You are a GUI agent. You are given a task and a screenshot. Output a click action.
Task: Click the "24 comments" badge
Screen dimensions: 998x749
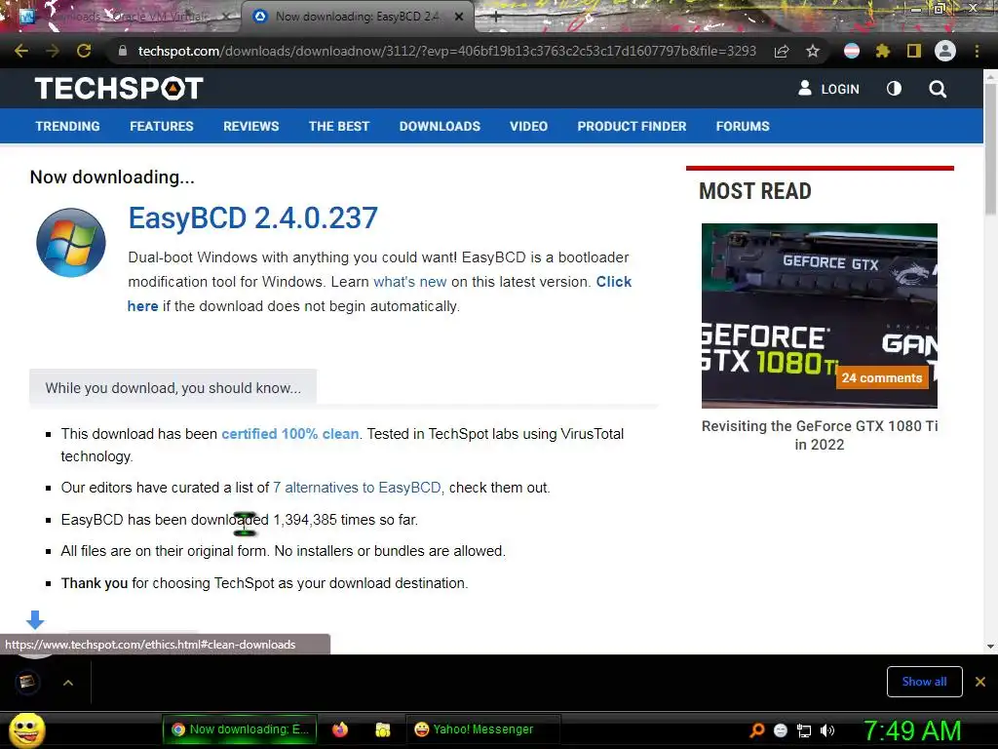(881, 377)
